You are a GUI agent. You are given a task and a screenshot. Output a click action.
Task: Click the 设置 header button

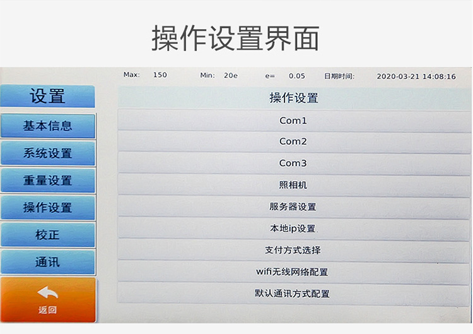coord(48,96)
